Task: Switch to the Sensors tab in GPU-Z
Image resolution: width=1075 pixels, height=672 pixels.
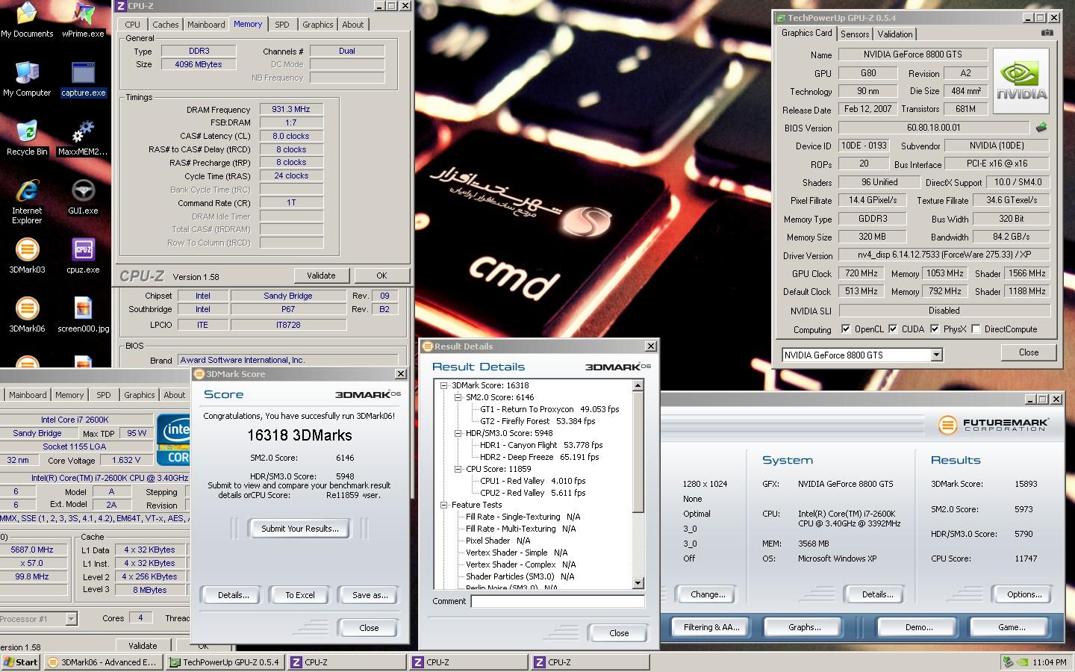Action: tap(855, 34)
